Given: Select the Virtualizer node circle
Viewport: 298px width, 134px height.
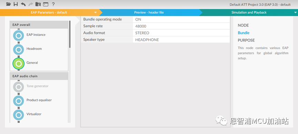Looking at the screenshot, I should 19,115.
